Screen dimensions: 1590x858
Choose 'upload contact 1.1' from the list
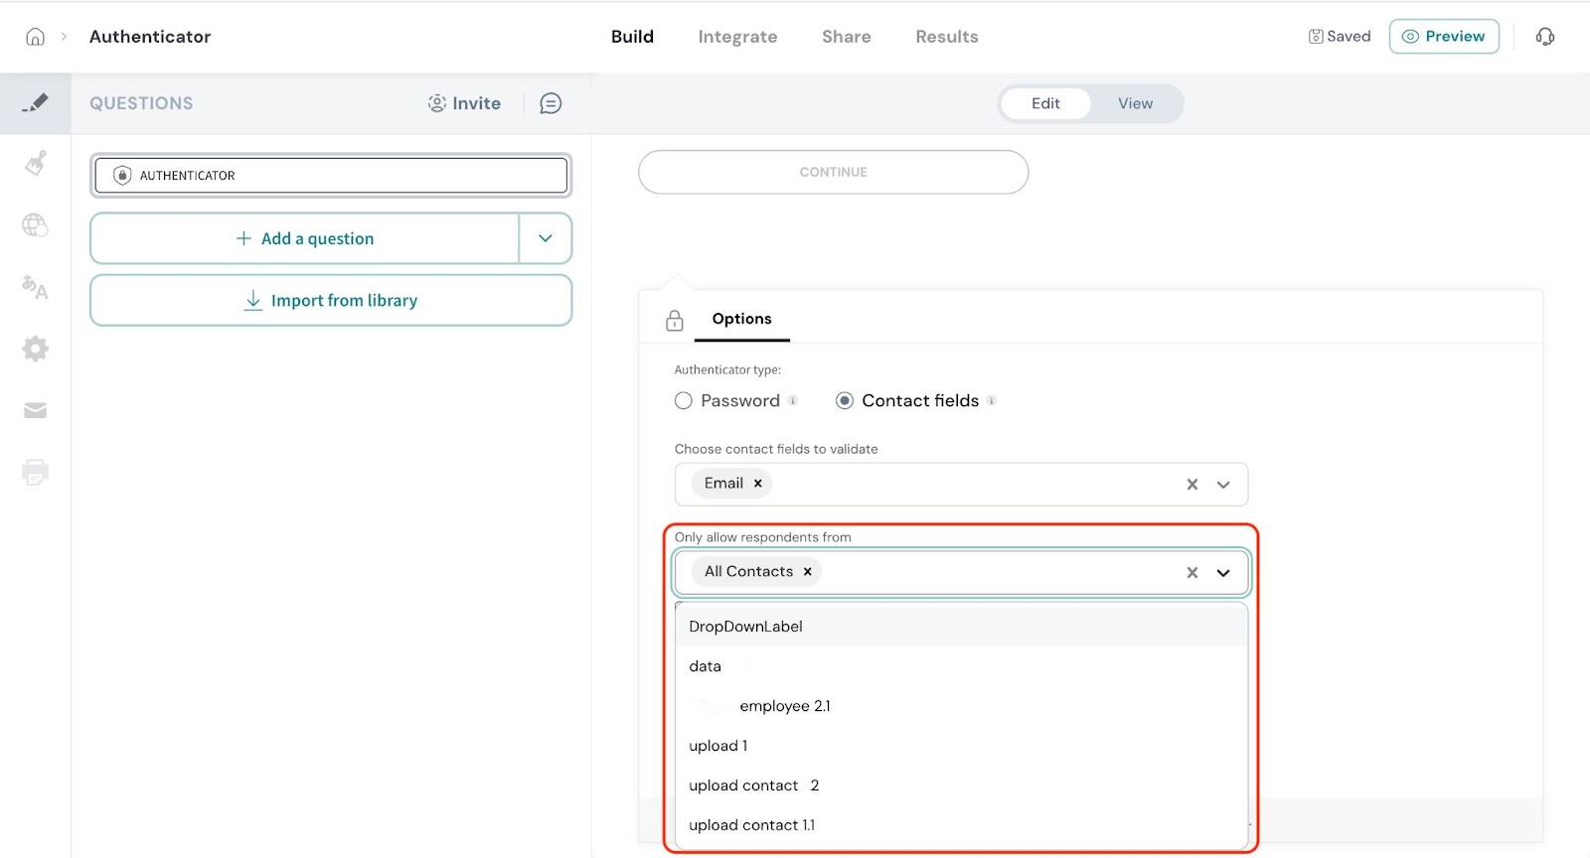tap(751, 825)
